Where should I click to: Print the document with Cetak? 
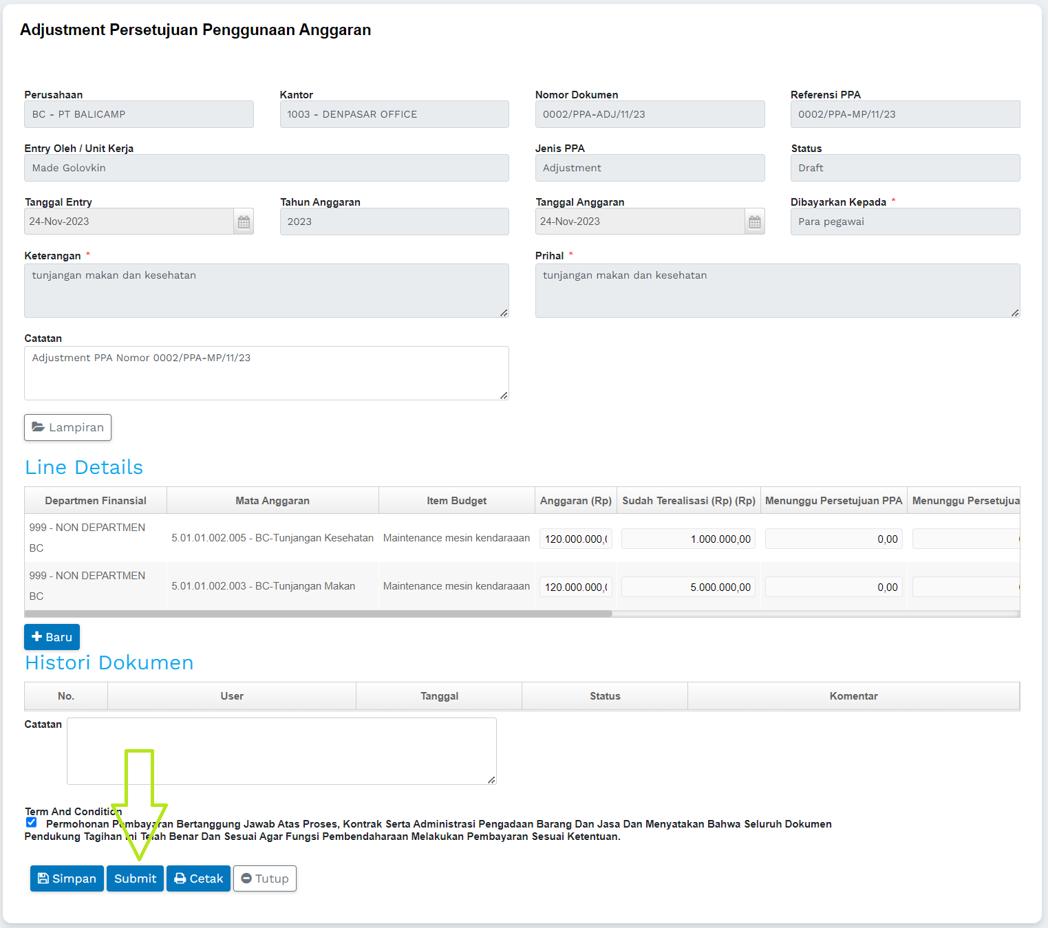click(198, 878)
